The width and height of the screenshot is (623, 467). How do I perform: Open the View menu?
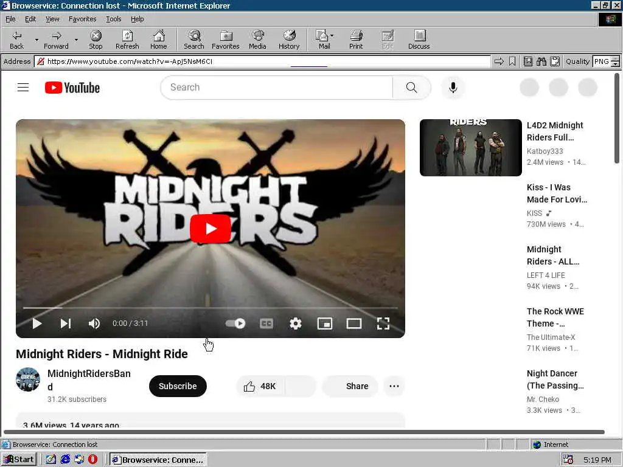pyautogui.click(x=52, y=19)
